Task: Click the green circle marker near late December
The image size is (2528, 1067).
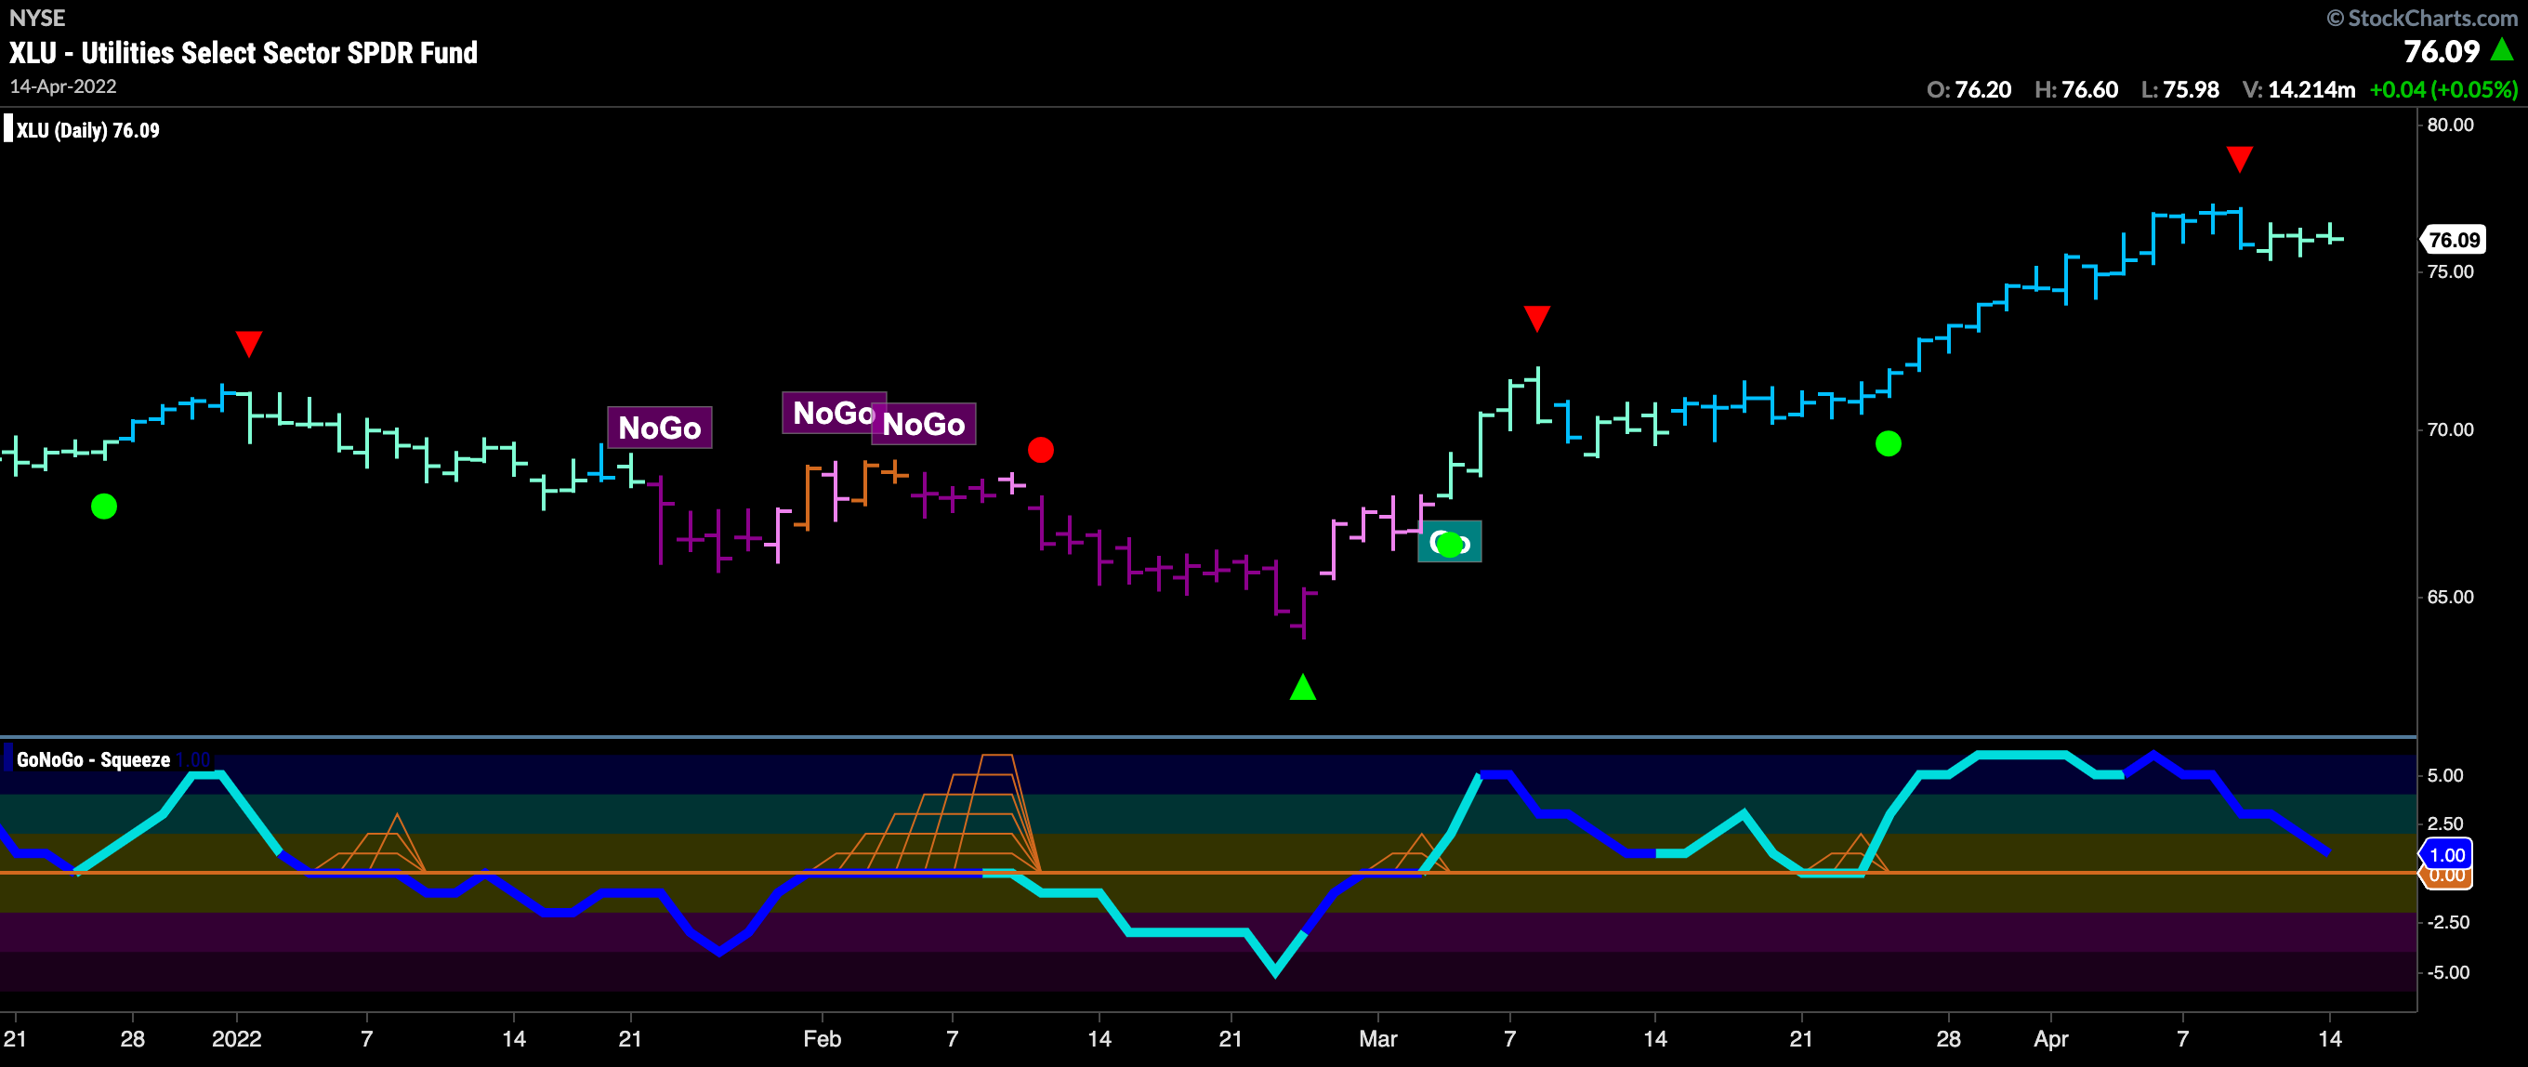Action: pos(104,507)
